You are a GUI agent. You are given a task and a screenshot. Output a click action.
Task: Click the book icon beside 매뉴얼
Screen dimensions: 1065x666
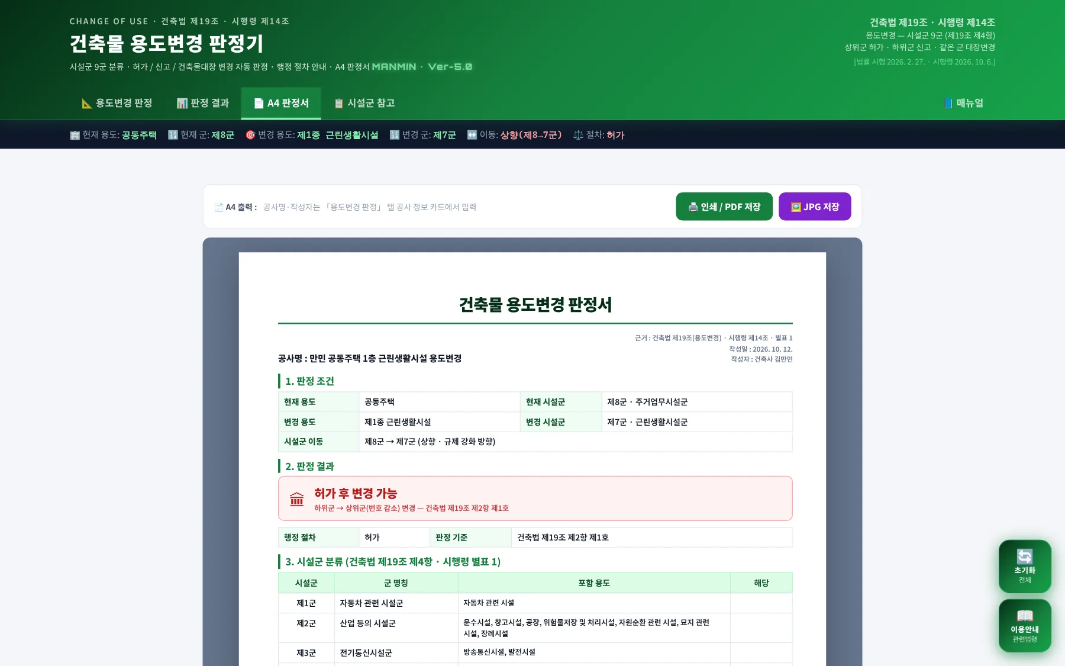coord(948,104)
